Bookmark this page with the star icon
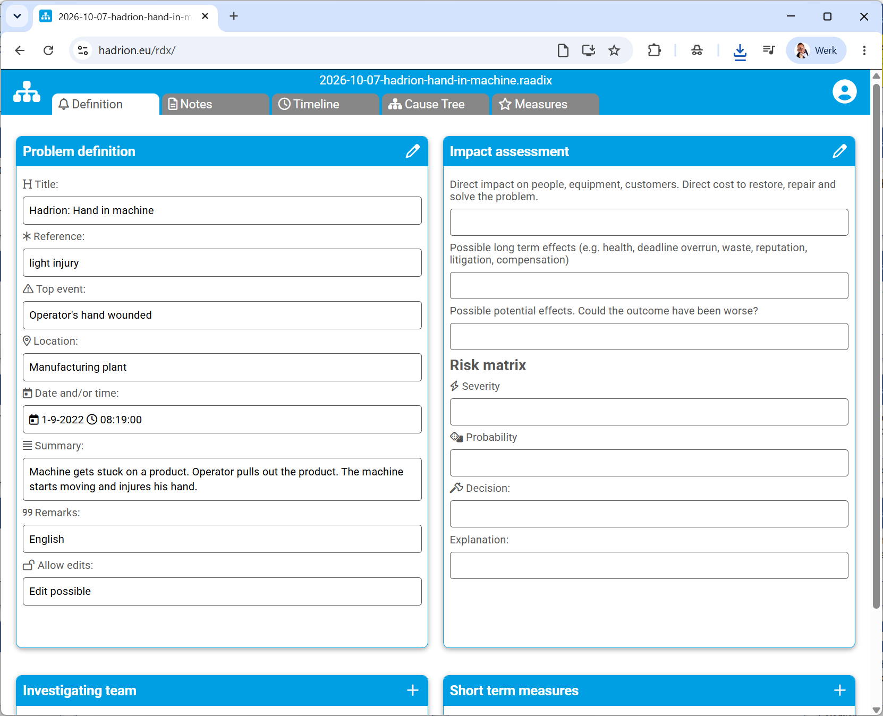 point(614,50)
